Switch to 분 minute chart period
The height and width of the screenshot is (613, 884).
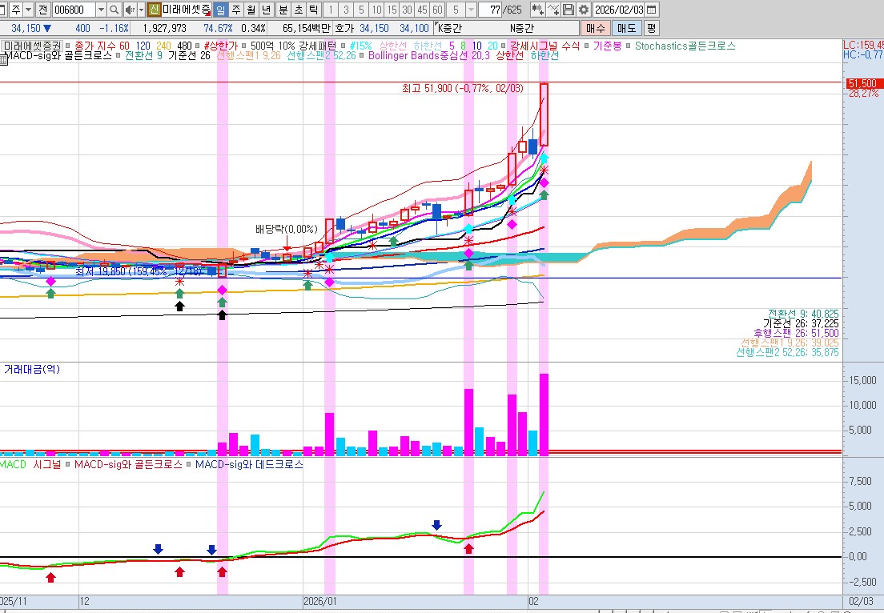click(x=283, y=10)
